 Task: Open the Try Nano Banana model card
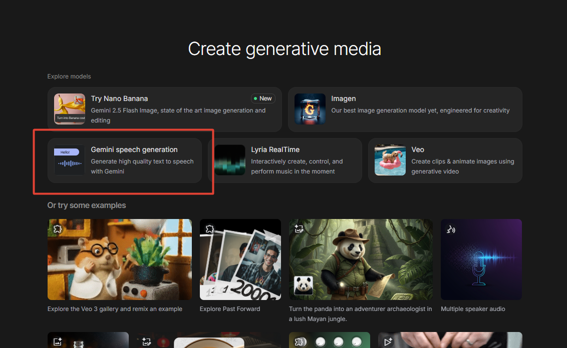pos(164,109)
